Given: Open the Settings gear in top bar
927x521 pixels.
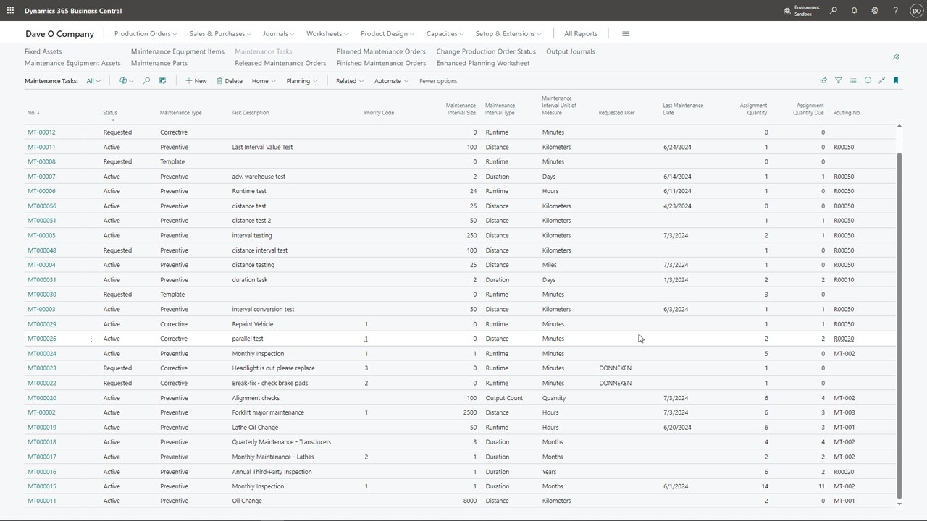Looking at the screenshot, I should pyautogui.click(x=875, y=11).
